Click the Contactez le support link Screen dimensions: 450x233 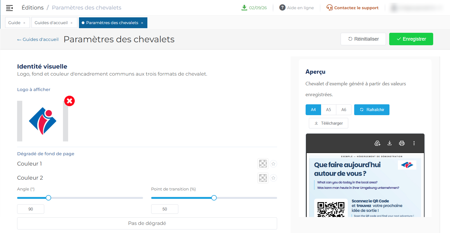click(x=356, y=8)
